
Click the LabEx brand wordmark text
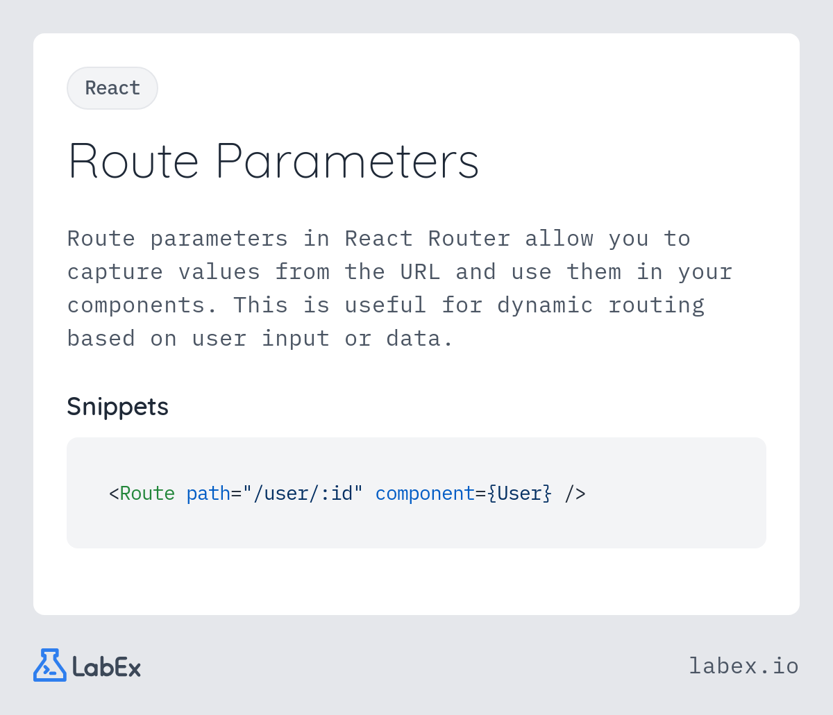pyautogui.click(x=106, y=667)
